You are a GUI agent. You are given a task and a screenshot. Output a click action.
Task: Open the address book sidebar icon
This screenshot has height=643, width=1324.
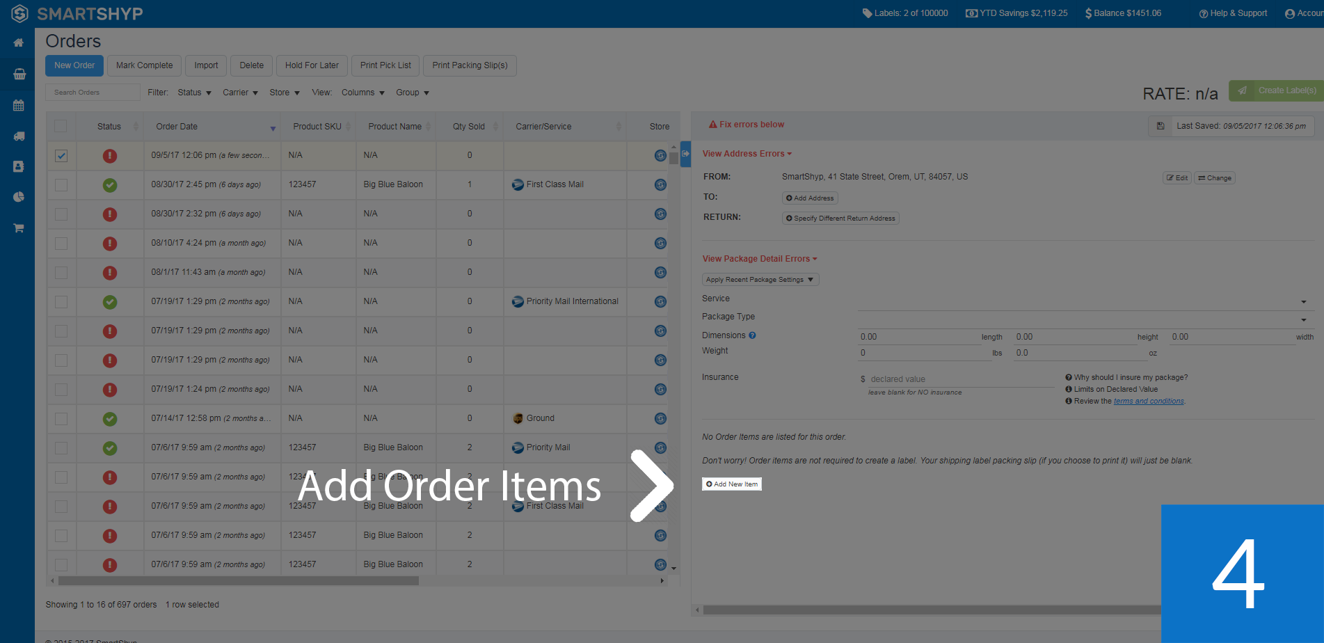(x=19, y=166)
